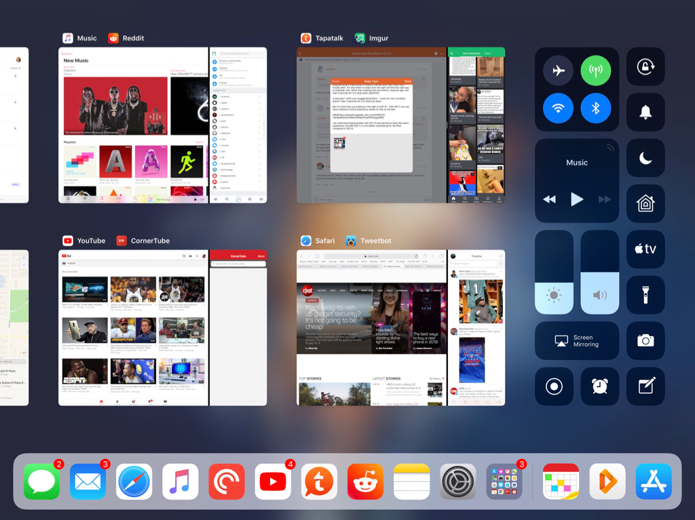Open Music app in dock
This screenshot has height=520, width=695.
tap(180, 481)
